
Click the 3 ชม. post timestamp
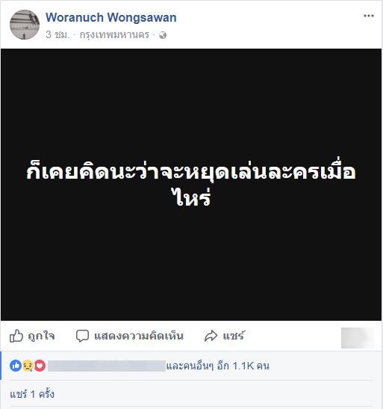pyautogui.click(x=57, y=34)
